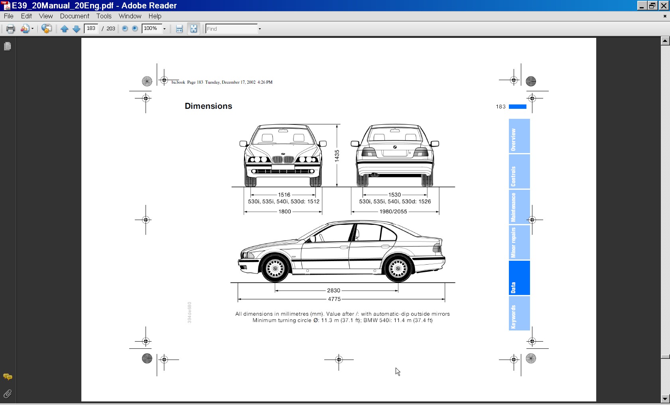Image resolution: width=670 pixels, height=405 pixels.
Task: Click the 4775 overall length value
Action: click(x=334, y=299)
